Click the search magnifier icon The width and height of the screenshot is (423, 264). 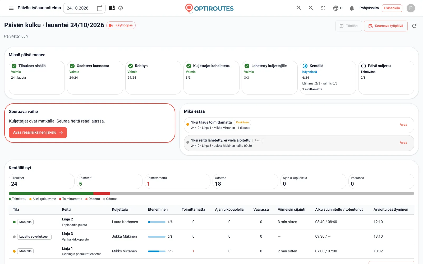point(299,8)
